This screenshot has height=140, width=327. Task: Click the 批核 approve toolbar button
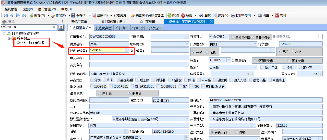click(173, 15)
